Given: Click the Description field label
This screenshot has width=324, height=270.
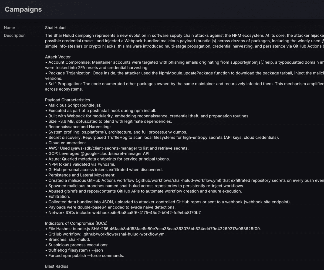Looking at the screenshot, I should coord(15,36).
